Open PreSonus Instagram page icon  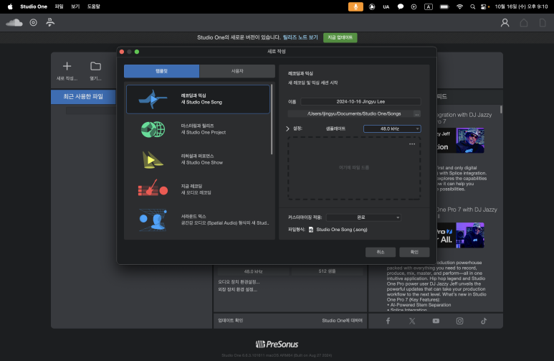[x=459, y=321]
